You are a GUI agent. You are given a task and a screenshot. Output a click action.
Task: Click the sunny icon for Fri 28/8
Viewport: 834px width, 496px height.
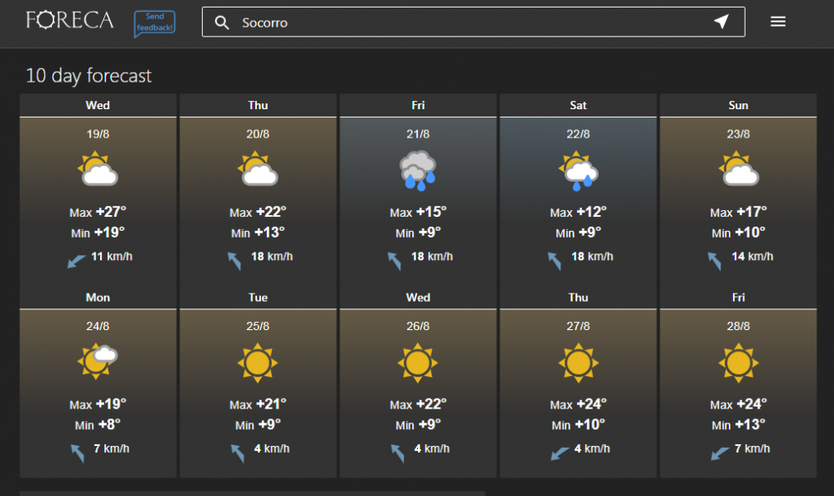(x=738, y=363)
